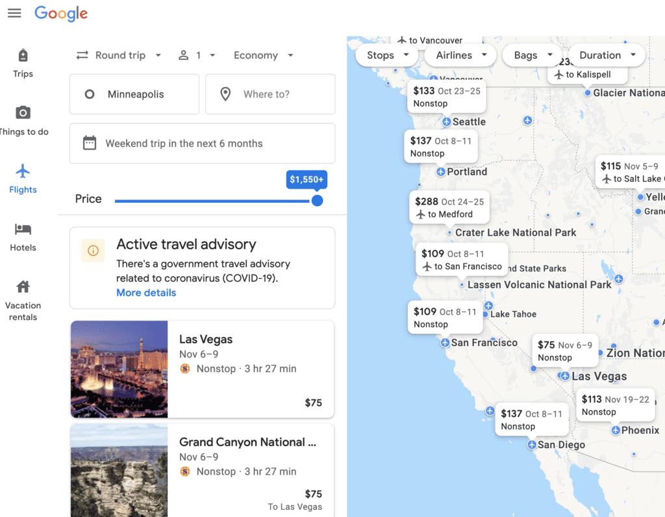
Task: Click the Google logo
Action: [x=61, y=13]
